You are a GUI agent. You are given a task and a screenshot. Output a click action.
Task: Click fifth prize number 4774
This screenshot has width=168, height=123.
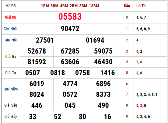(70, 84)
